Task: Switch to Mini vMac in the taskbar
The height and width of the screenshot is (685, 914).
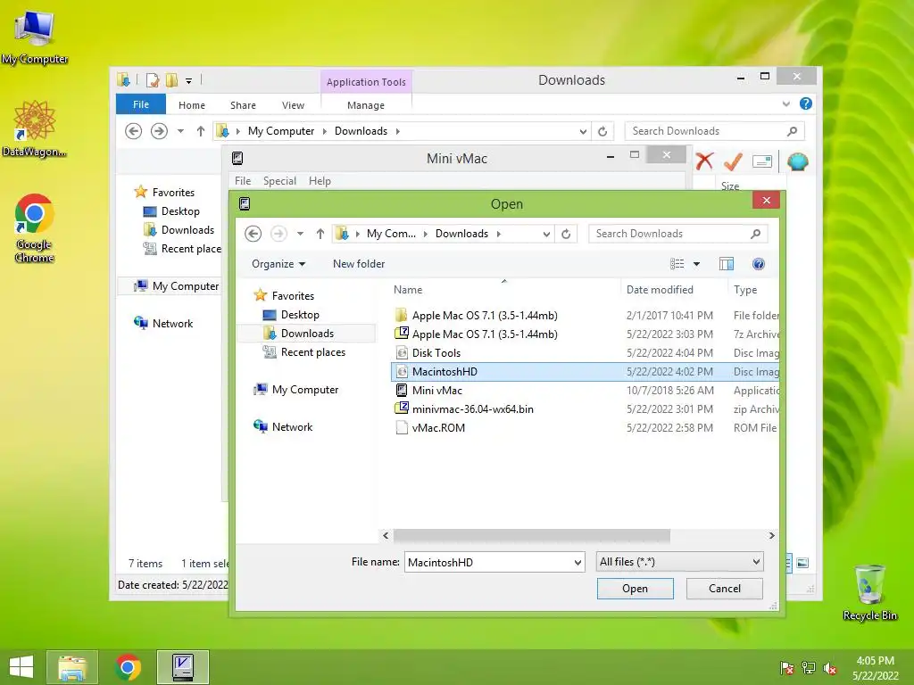Action: [183, 667]
